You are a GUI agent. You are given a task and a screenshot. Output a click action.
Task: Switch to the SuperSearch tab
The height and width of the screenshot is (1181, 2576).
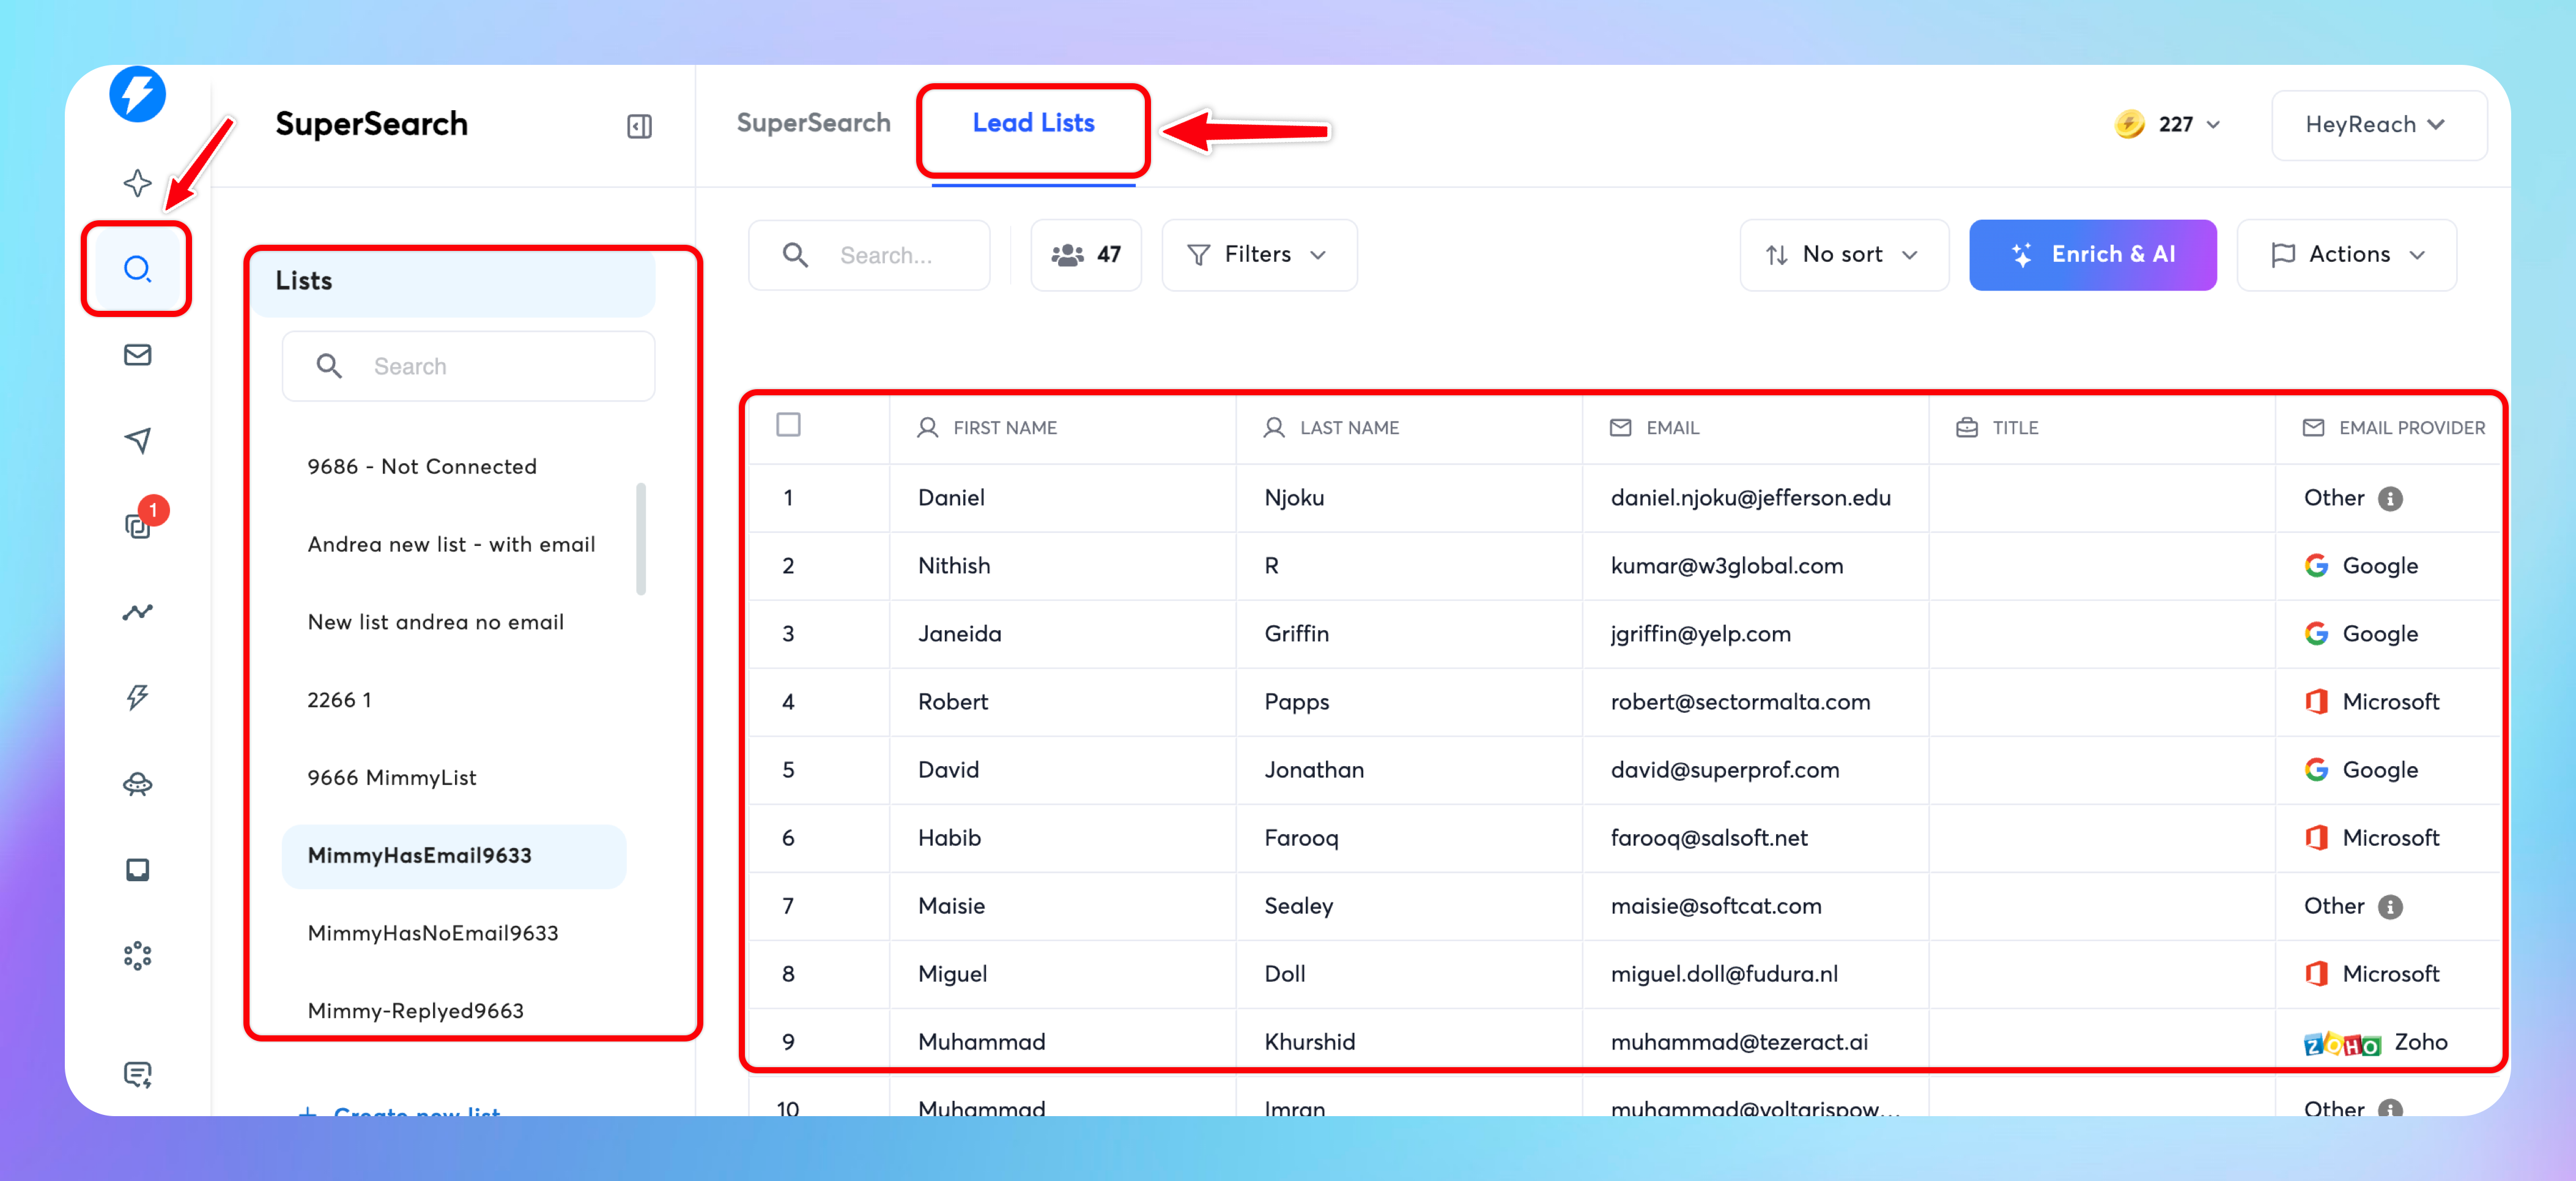tap(813, 123)
